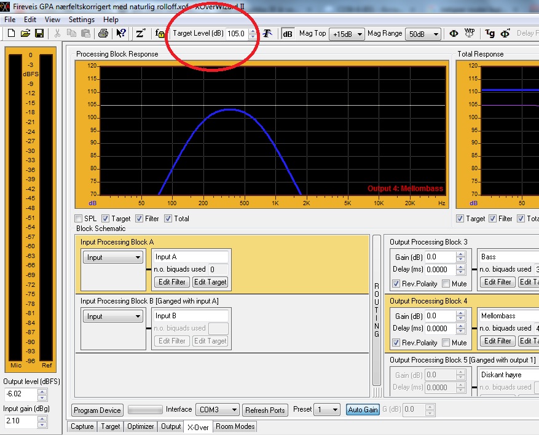Viewport: 539px width, 435px height.
Task: Click the Diskant høyre output name field
Action: click(x=509, y=375)
